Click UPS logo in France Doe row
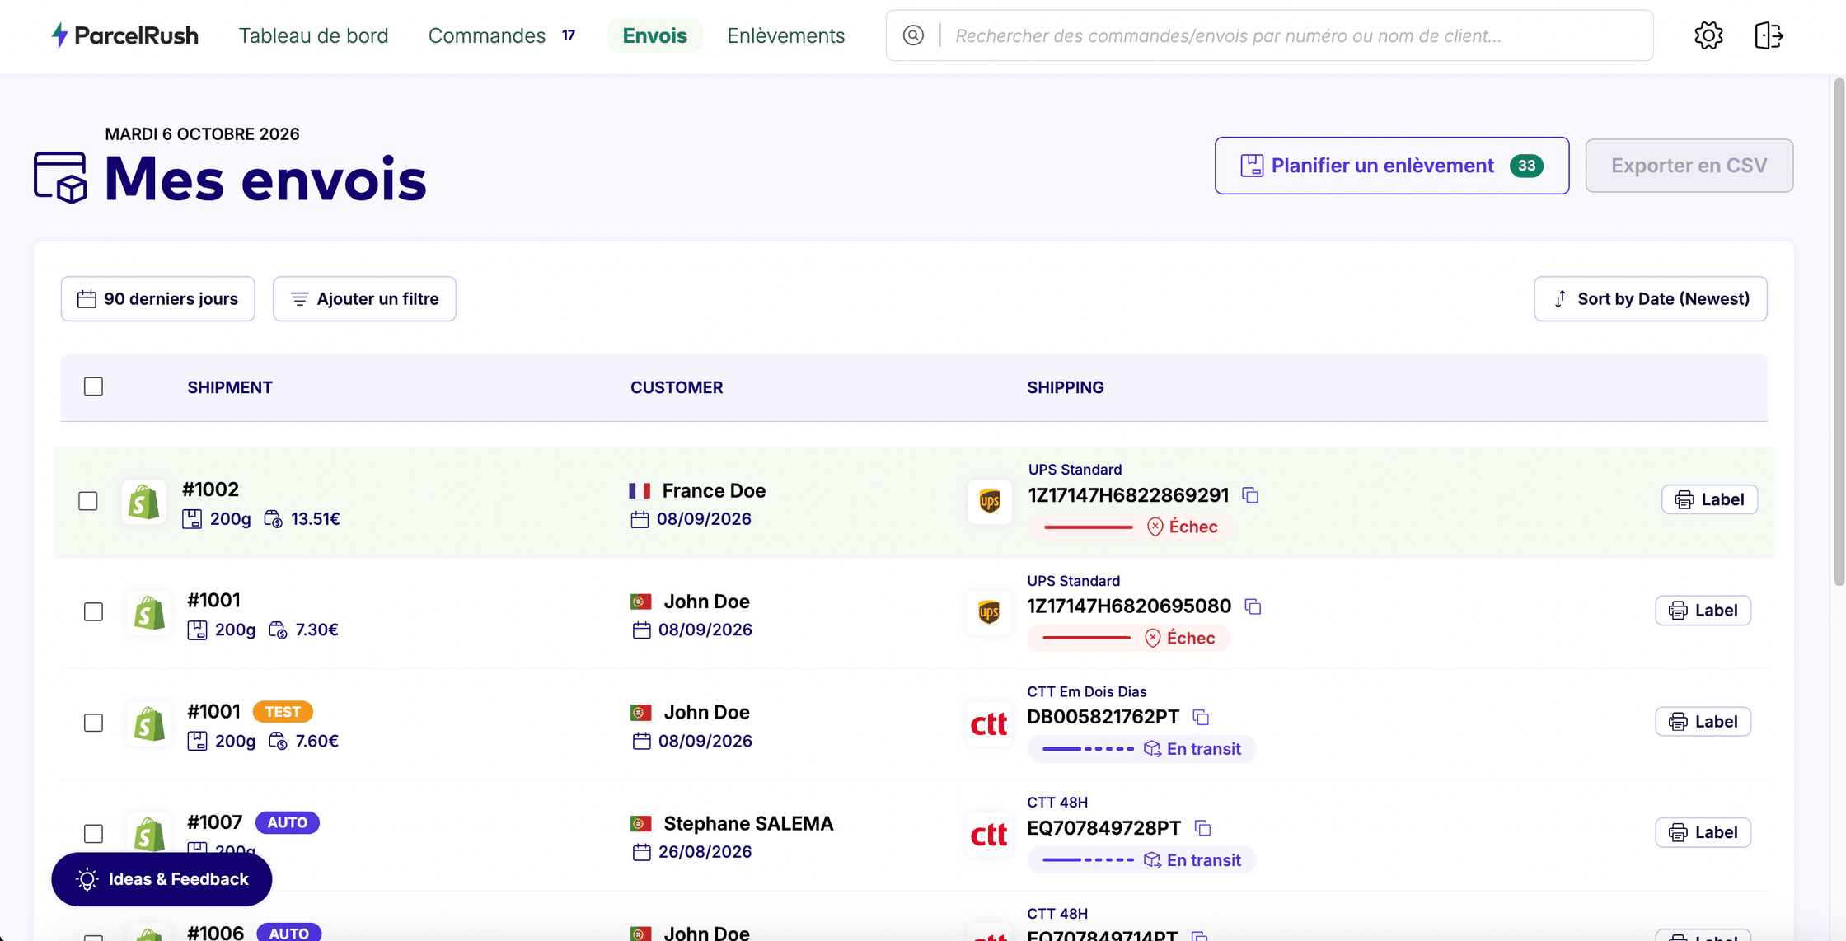The image size is (1846, 941). [989, 501]
